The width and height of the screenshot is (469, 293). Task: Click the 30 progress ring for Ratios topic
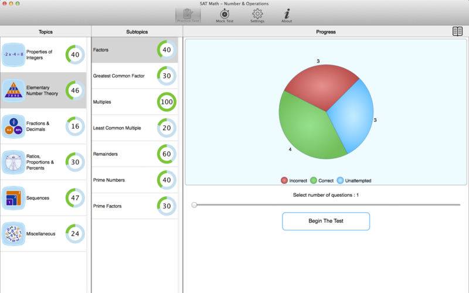point(75,162)
